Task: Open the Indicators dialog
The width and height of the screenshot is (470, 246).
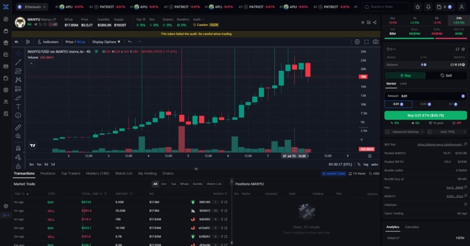Action: pos(48,42)
